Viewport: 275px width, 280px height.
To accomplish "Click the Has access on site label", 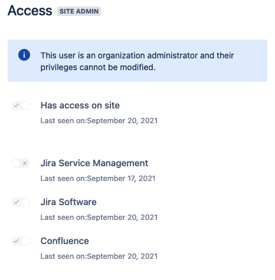I will tap(80, 106).
